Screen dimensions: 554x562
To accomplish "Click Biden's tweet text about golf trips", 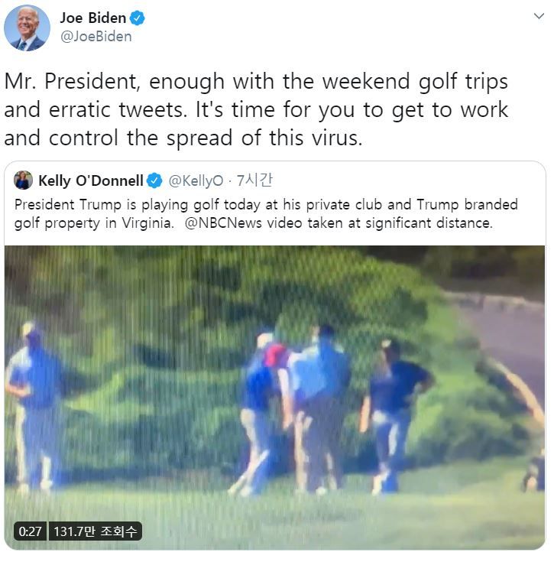I will [256, 109].
